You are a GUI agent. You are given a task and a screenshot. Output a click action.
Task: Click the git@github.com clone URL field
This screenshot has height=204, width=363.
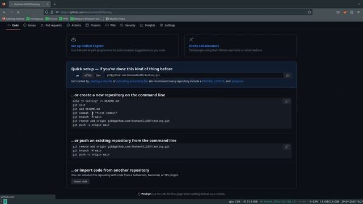(194, 75)
